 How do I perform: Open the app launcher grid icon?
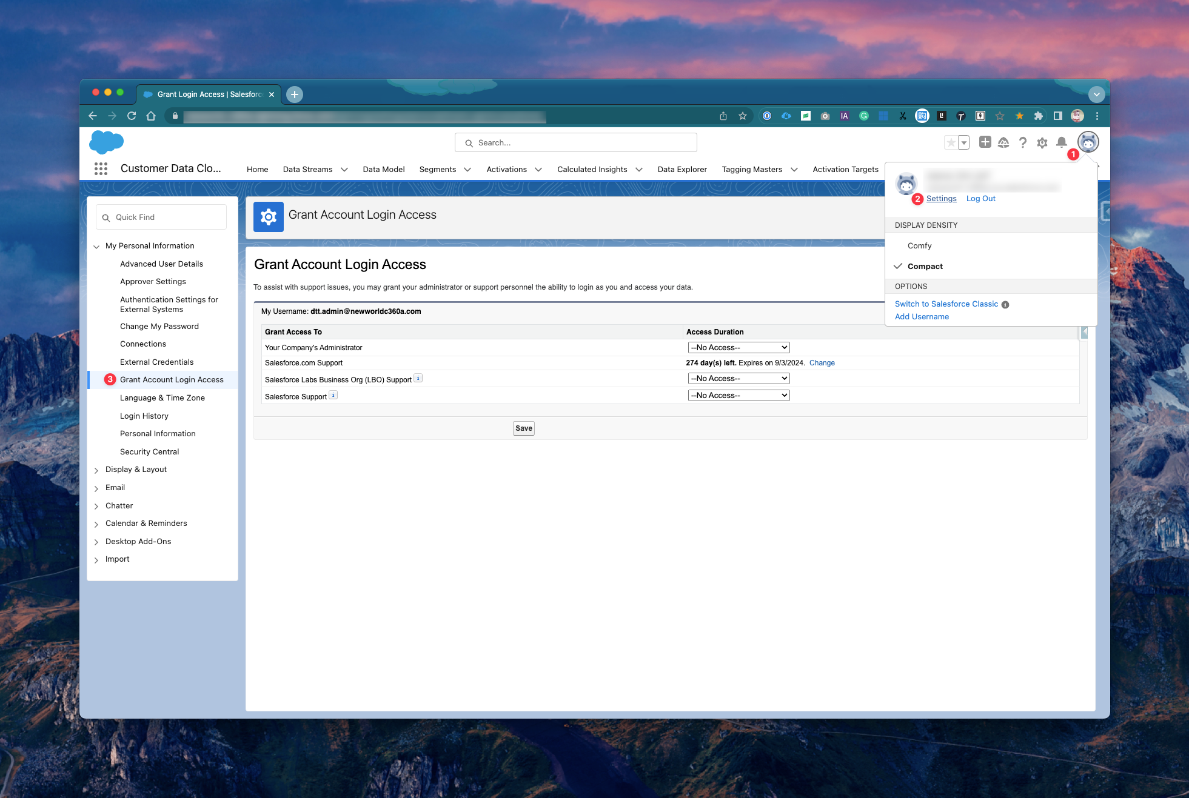tap(101, 167)
